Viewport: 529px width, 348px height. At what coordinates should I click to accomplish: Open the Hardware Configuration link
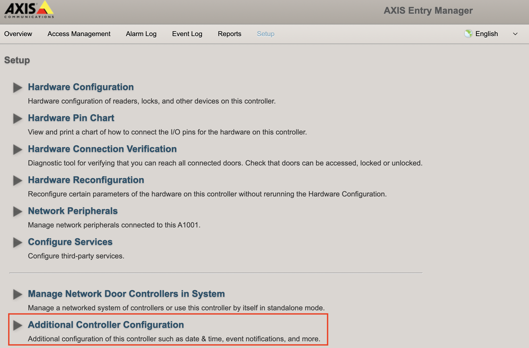(81, 87)
